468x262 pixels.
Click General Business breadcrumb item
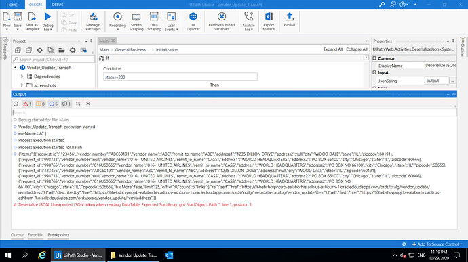[x=132, y=50]
